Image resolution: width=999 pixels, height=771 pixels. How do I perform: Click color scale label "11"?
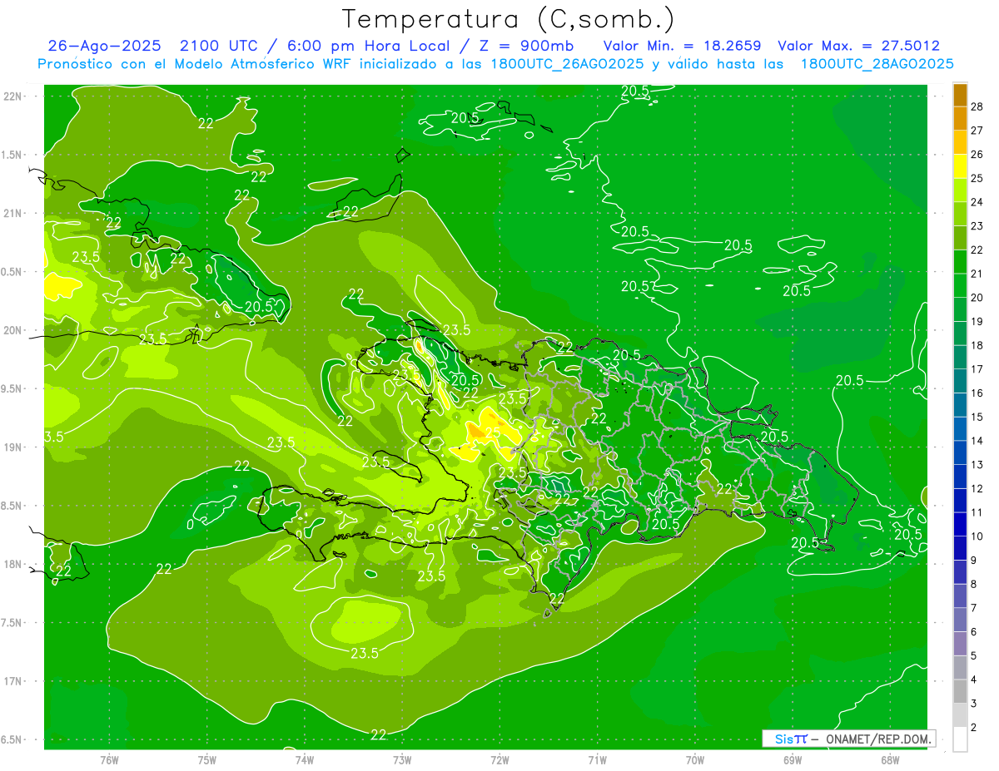pos(977,512)
